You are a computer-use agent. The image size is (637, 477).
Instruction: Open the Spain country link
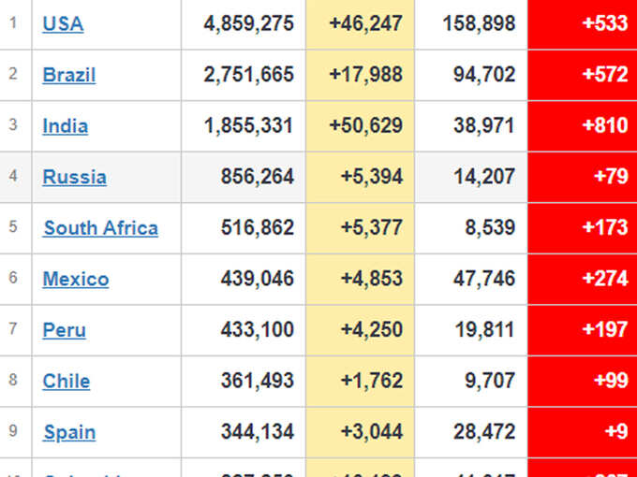pyautogui.click(x=69, y=432)
